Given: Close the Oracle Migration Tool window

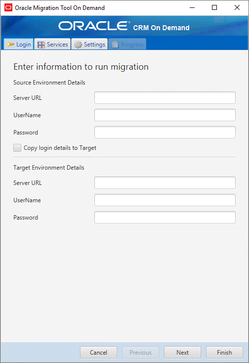Looking at the screenshot, I should [x=237, y=7].
